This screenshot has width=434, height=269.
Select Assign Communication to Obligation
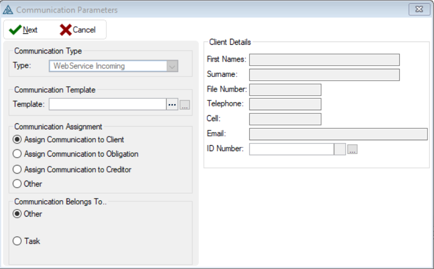[x=17, y=154]
